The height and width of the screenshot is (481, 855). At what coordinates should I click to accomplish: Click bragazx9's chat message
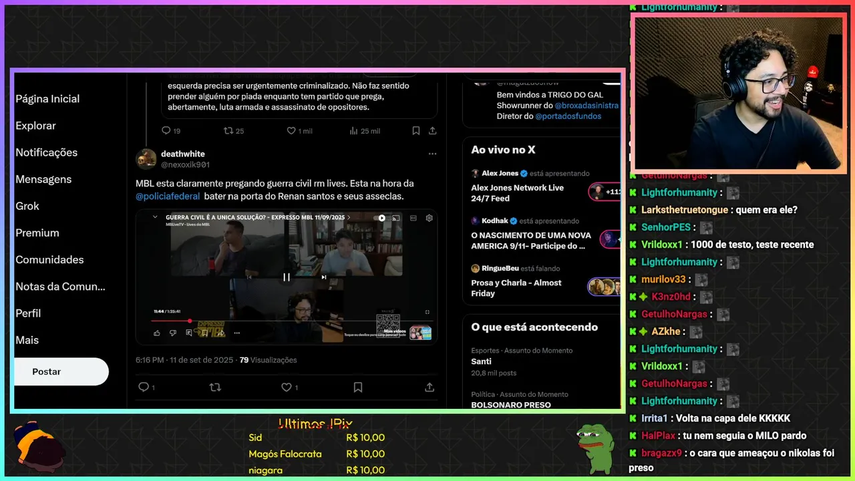pos(732,460)
